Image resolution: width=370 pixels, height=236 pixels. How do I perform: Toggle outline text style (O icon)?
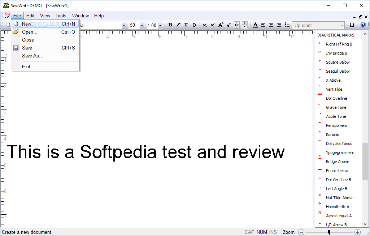[x=194, y=25]
